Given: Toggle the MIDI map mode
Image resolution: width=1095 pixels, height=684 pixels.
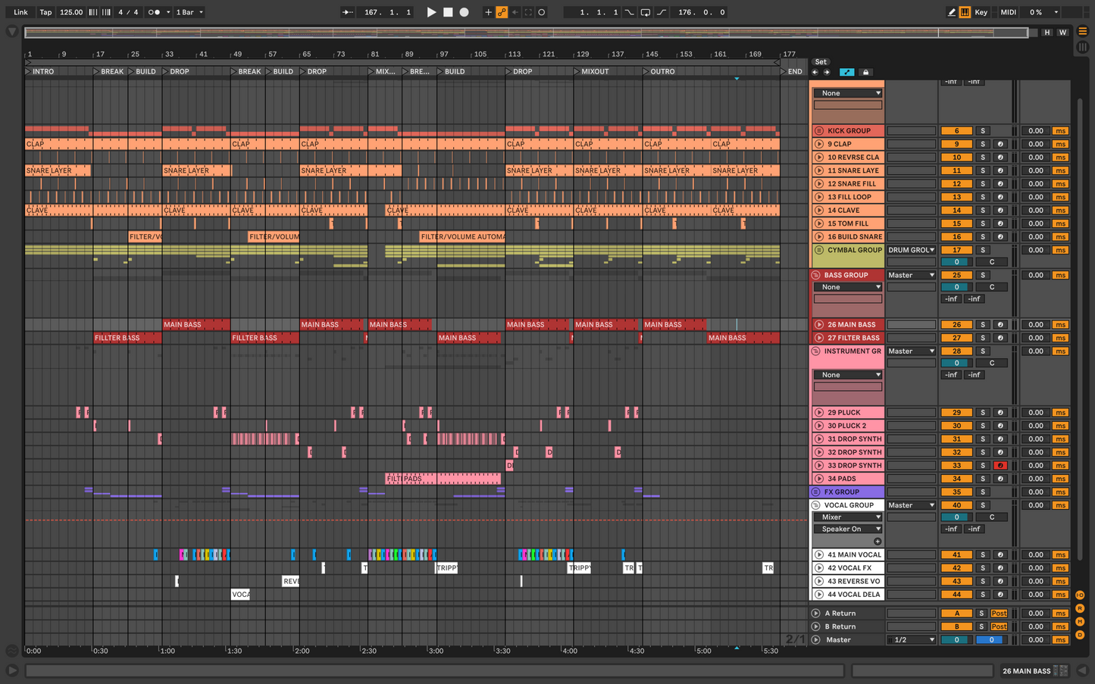Looking at the screenshot, I should (x=1008, y=12).
